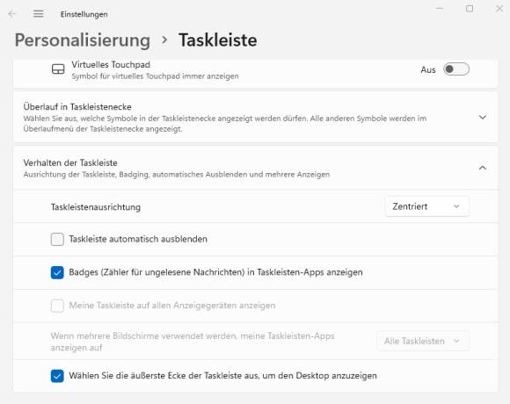Viewport: 510px width, 404px height.
Task: Click the Taskleistenausrichtung label row
Action: [x=255, y=207]
